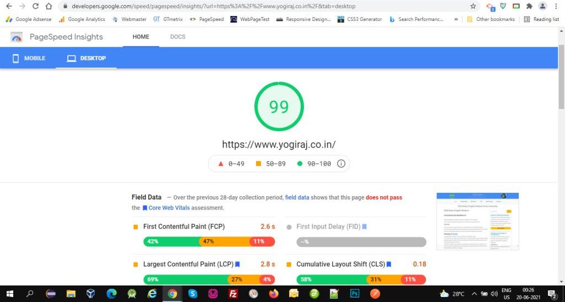Click the https://www.yogiraj.co.in/ URL text

(279, 144)
